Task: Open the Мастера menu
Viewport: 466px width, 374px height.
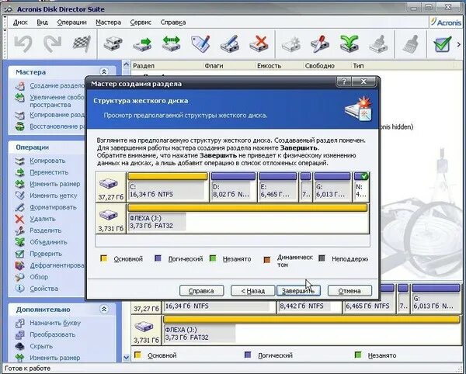Action: click(x=108, y=23)
